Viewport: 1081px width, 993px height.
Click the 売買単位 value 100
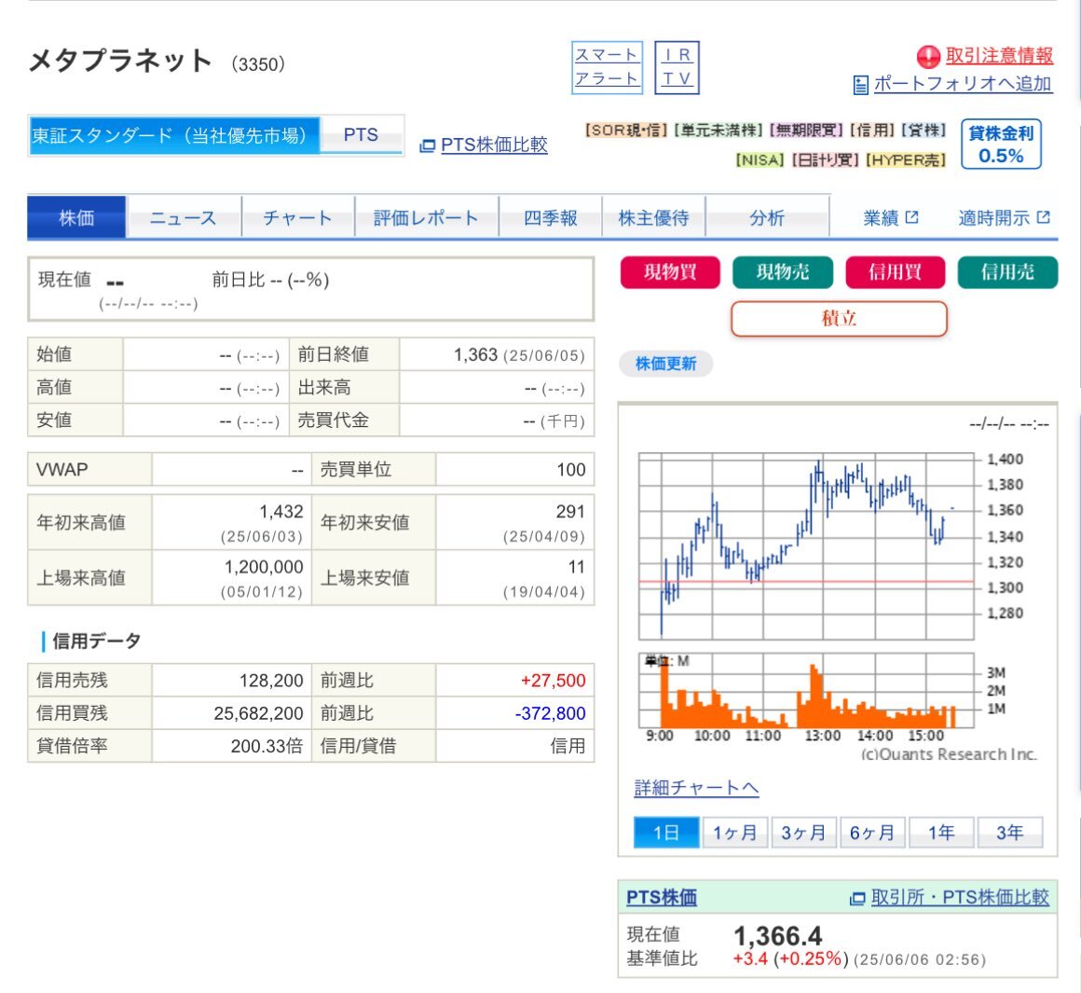[x=571, y=470]
